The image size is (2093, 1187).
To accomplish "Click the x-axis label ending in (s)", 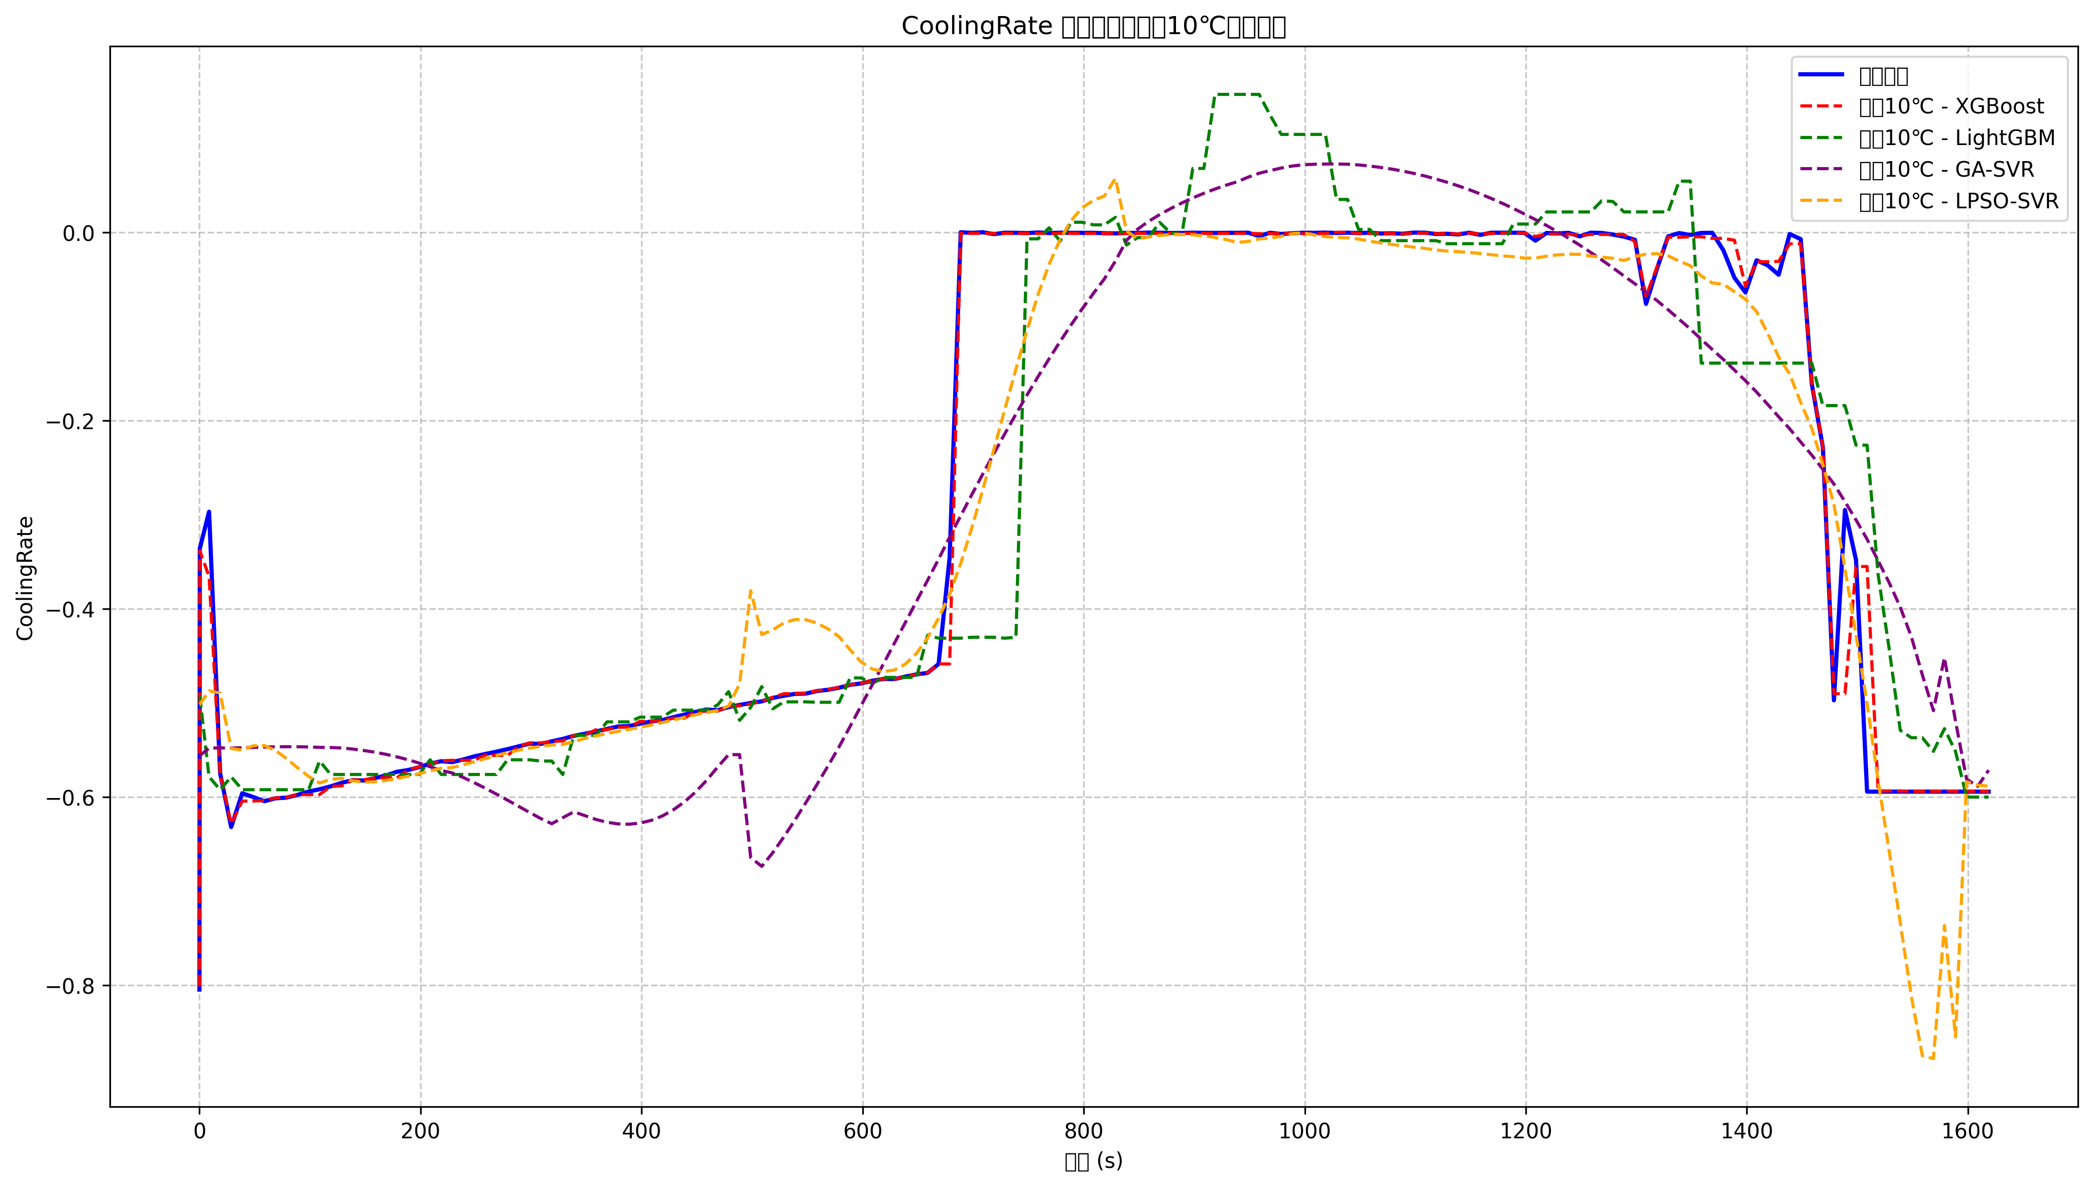I will point(1093,1162).
